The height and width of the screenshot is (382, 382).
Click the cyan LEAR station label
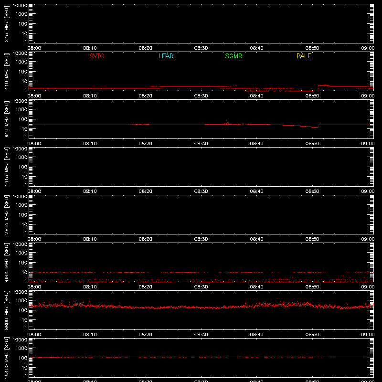point(166,56)
